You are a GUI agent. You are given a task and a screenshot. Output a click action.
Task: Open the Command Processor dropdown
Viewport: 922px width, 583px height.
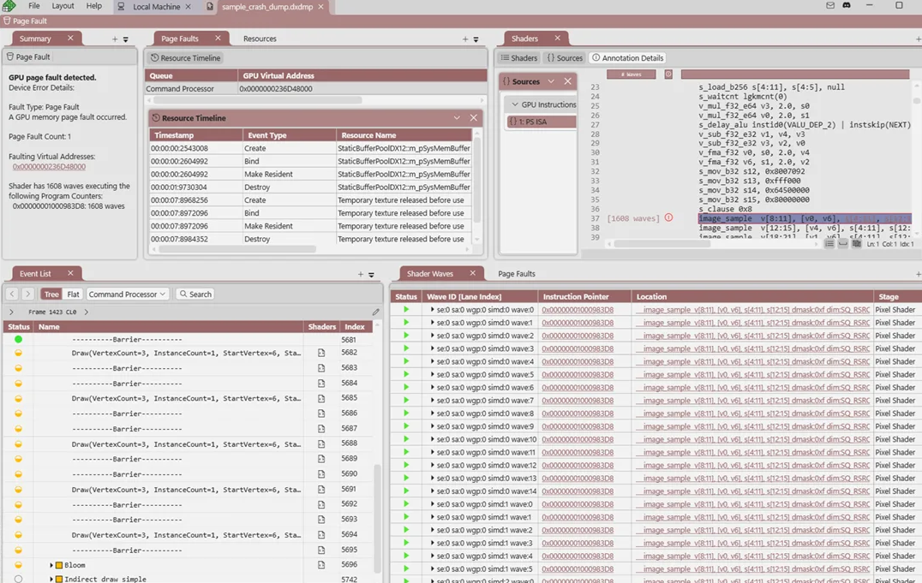pos(127,294)
